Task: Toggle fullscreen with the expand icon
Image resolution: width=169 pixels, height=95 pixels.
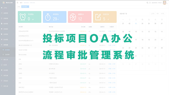Action: [x=150, y=3]
